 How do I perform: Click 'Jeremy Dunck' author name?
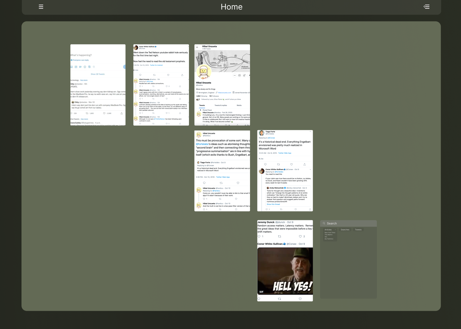(x=266, y=222)
